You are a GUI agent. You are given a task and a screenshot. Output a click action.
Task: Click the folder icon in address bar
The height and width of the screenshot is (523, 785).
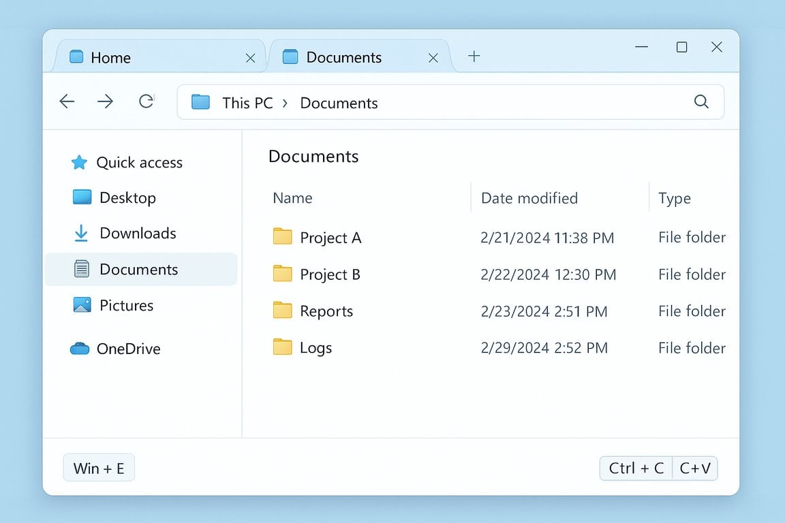[200, 102]
